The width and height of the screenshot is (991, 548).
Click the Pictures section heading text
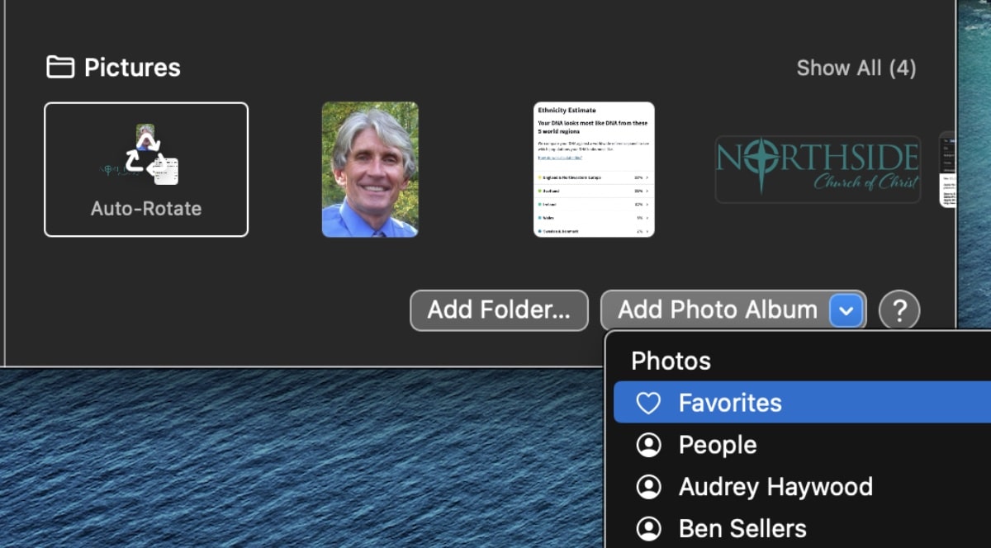point(132,68)
